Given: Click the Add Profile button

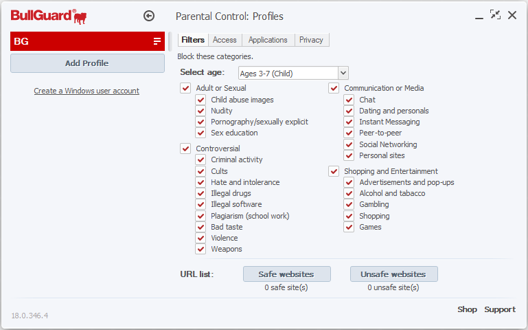Looking at the screenshot, I should click(87, 63).
